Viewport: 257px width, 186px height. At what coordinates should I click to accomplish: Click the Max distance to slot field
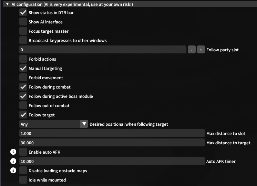click(x=112, y=133)
